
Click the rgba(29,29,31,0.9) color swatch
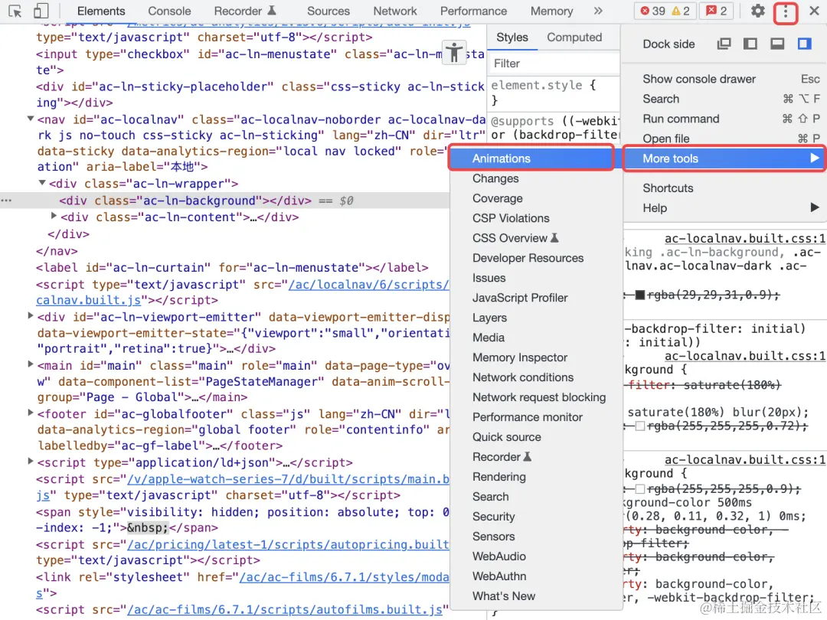point(639,295)
